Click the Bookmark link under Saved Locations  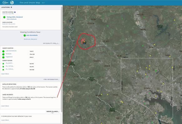5,24
